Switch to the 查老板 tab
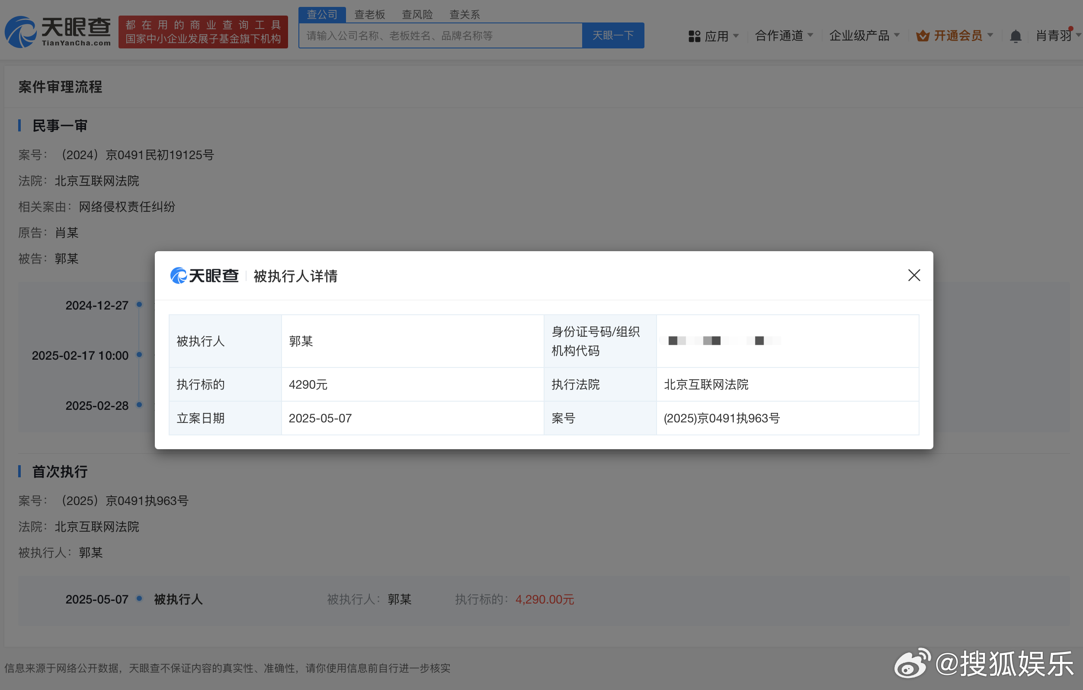 click(x=369, y=14)
